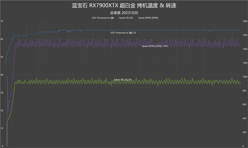Click the 70 label on left axis
248x148 pixels.
pos(2,21)
